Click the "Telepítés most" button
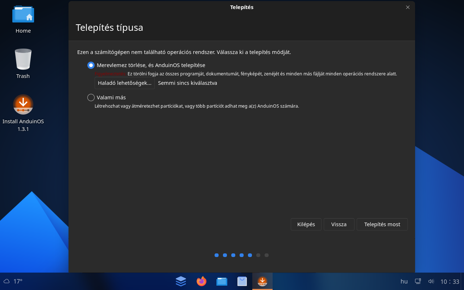The image size is (464, 290). coord(382,224)
